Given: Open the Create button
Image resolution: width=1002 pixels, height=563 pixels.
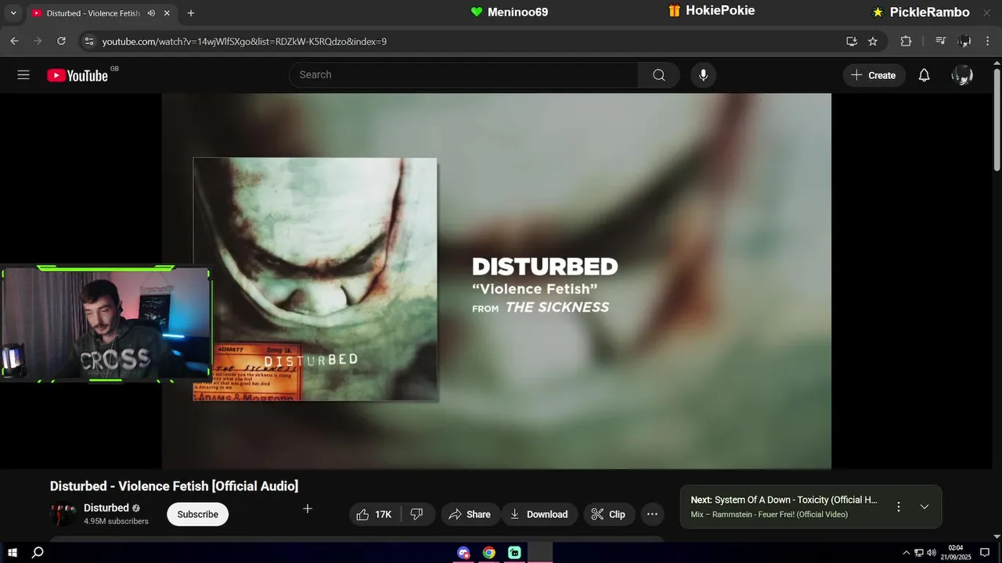Looking at the screenshot, I should pyautogui.click(x=874, y=75).
